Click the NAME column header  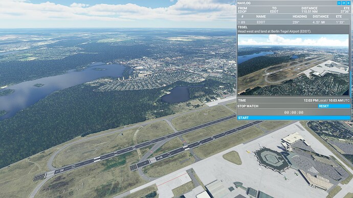261,16
